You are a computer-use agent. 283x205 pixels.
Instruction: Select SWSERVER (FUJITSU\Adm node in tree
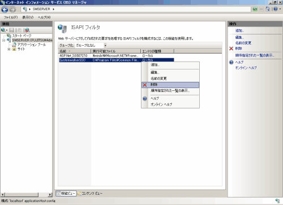point(32,40)
